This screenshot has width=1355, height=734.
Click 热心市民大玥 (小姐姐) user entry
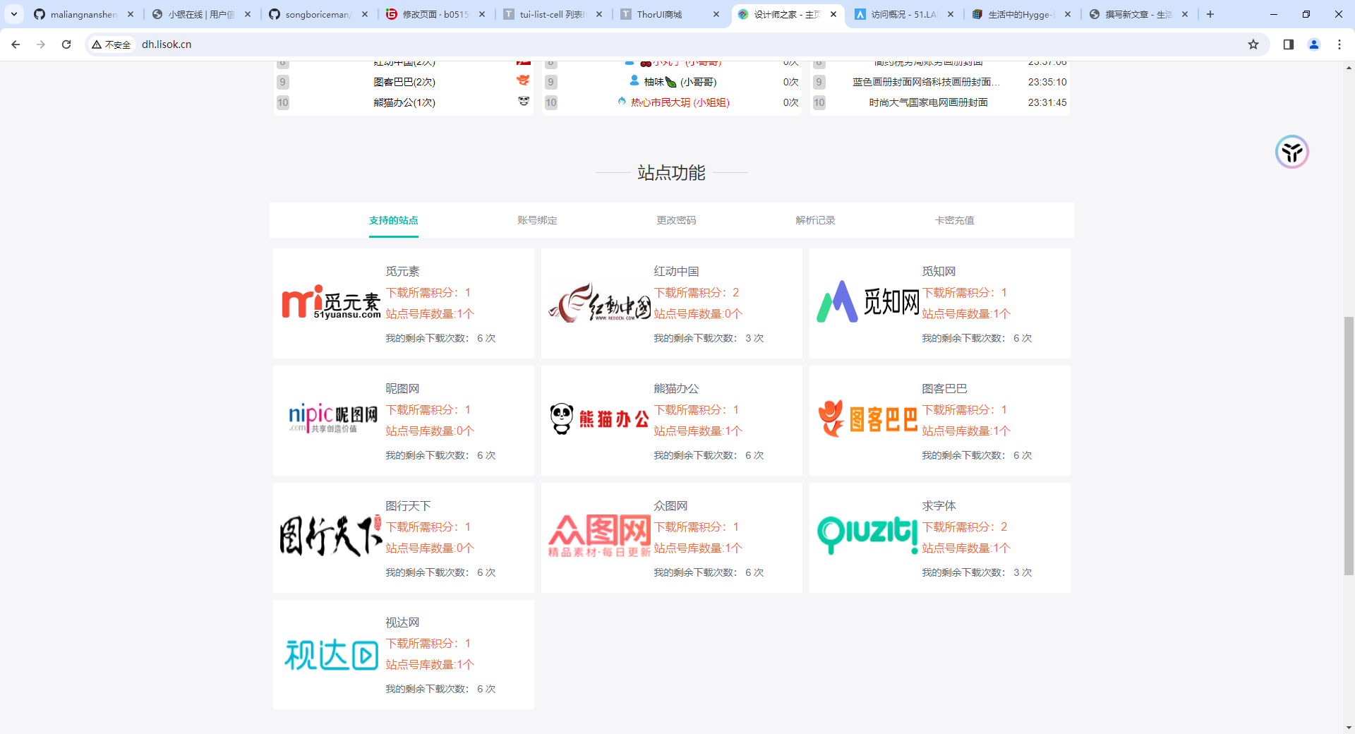click(x=680, y=102)
